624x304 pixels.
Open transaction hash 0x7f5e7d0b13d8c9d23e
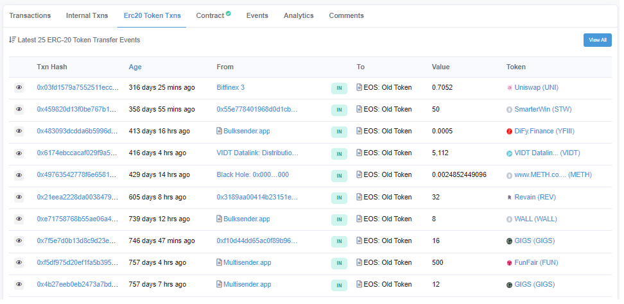[78, 241]
